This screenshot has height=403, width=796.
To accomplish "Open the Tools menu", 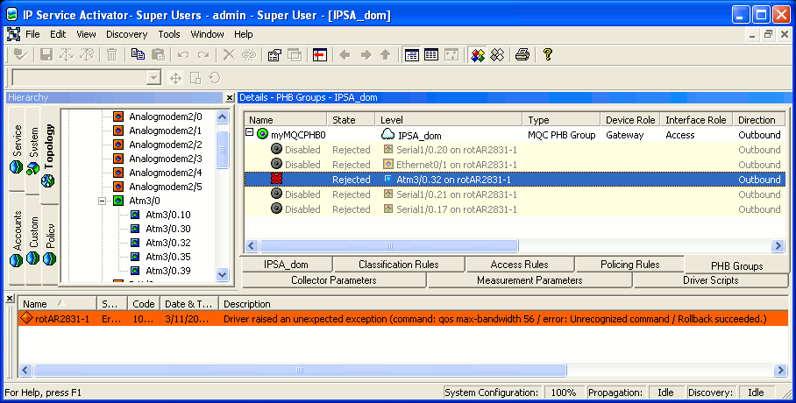I will [169, 34].
